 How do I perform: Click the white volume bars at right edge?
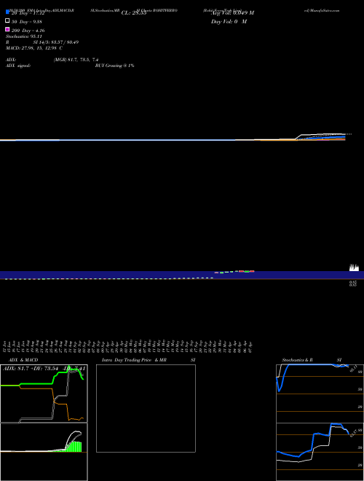click(x=355, y=267)
